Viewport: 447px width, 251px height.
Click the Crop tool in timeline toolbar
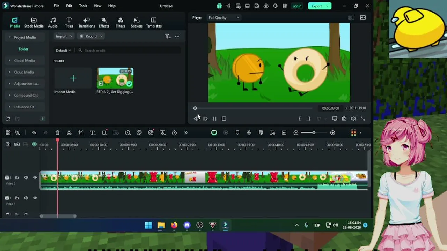click(81, 133)
